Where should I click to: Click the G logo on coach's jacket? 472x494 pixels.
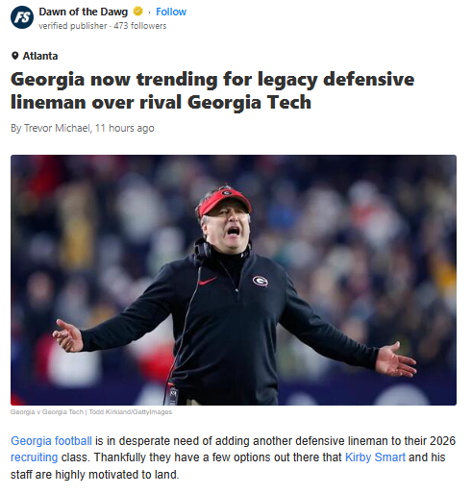(261, 281)
